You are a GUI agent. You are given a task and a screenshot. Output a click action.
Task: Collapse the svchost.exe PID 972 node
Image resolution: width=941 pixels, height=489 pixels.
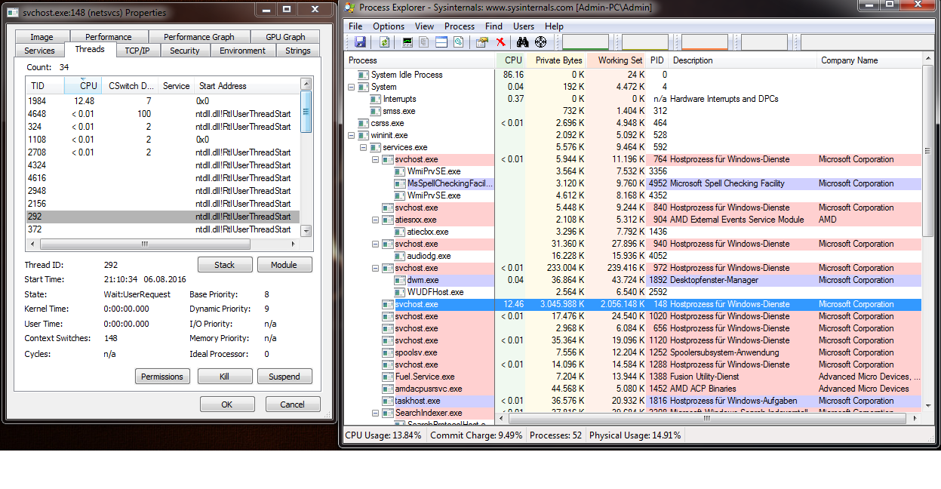pyautogui.click(x=376, y=268)
